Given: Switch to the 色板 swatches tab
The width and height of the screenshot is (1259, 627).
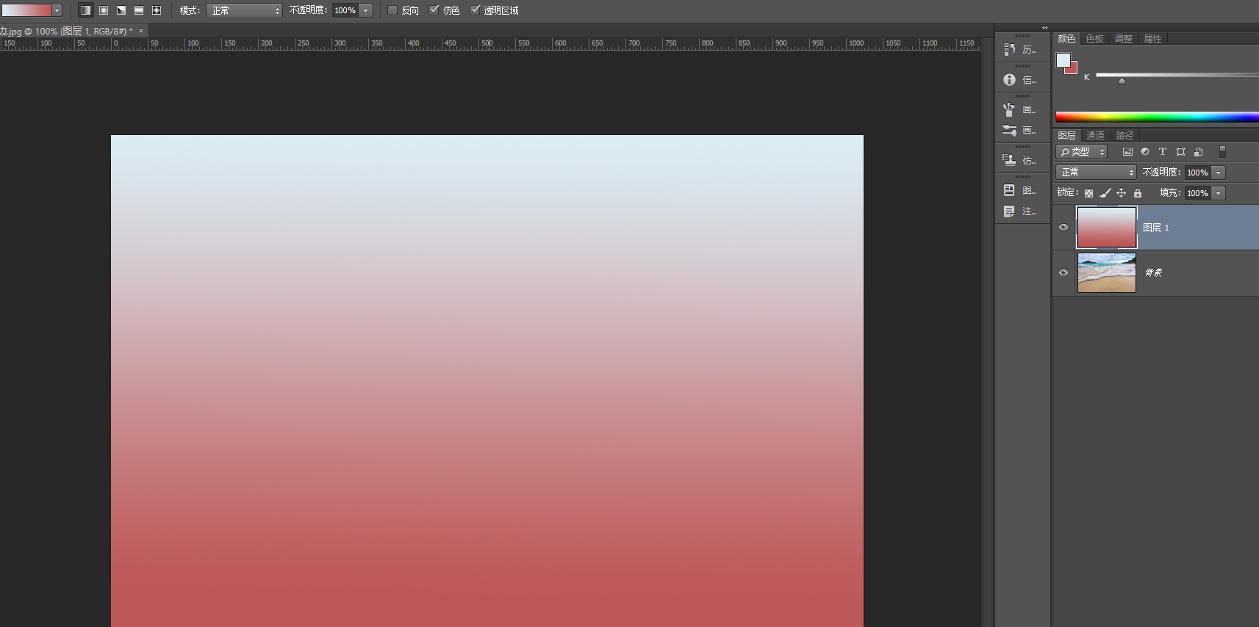Looking at the screenshot, I should tap(1095, 39).
